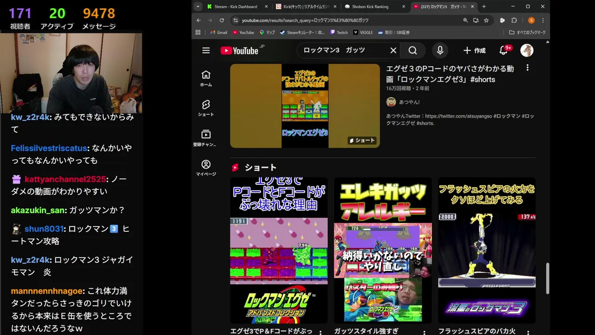The image size is (595, 335).
Task: Select the ロックマン3 ガッツ YouTube tab
Action: pyautogui.click(x=443, y=7)
